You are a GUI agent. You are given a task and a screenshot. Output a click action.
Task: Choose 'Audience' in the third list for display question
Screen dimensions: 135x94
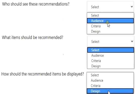110,80
